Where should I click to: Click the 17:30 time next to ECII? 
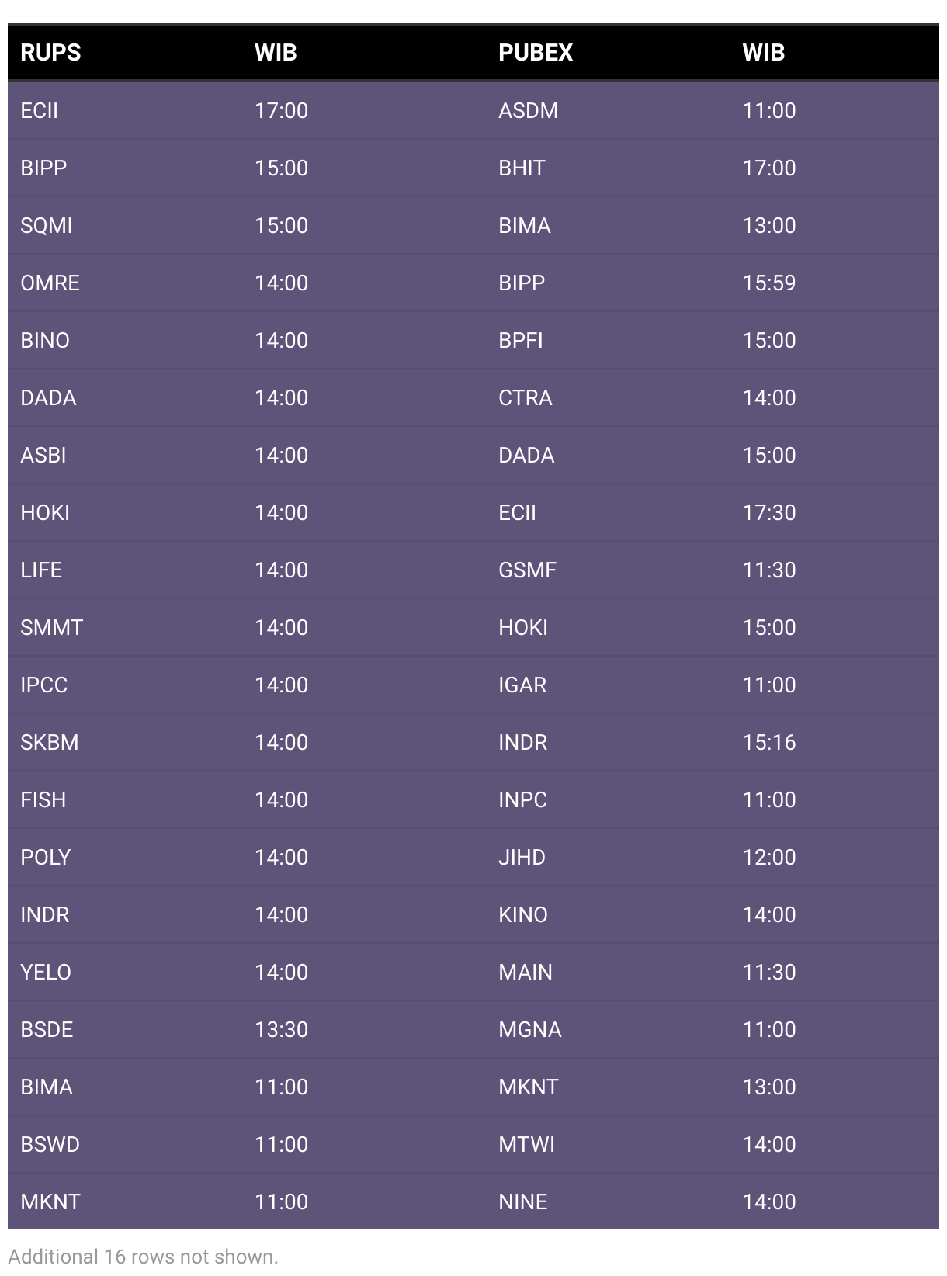tap(769, 512)
